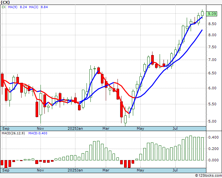The height and width of the screenshot is (178, 222).
Task: Click the 8.84 moving average value
Action: pyautogui.click(x=44, y=7)
